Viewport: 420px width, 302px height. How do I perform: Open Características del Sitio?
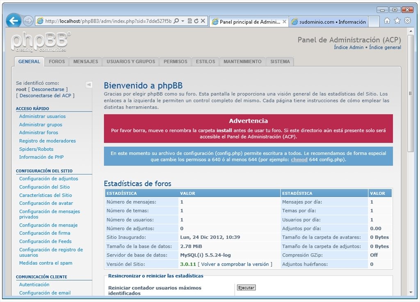click(46, 195)
